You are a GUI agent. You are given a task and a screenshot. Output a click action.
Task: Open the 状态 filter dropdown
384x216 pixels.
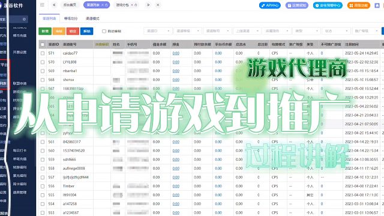pos(336,31)
